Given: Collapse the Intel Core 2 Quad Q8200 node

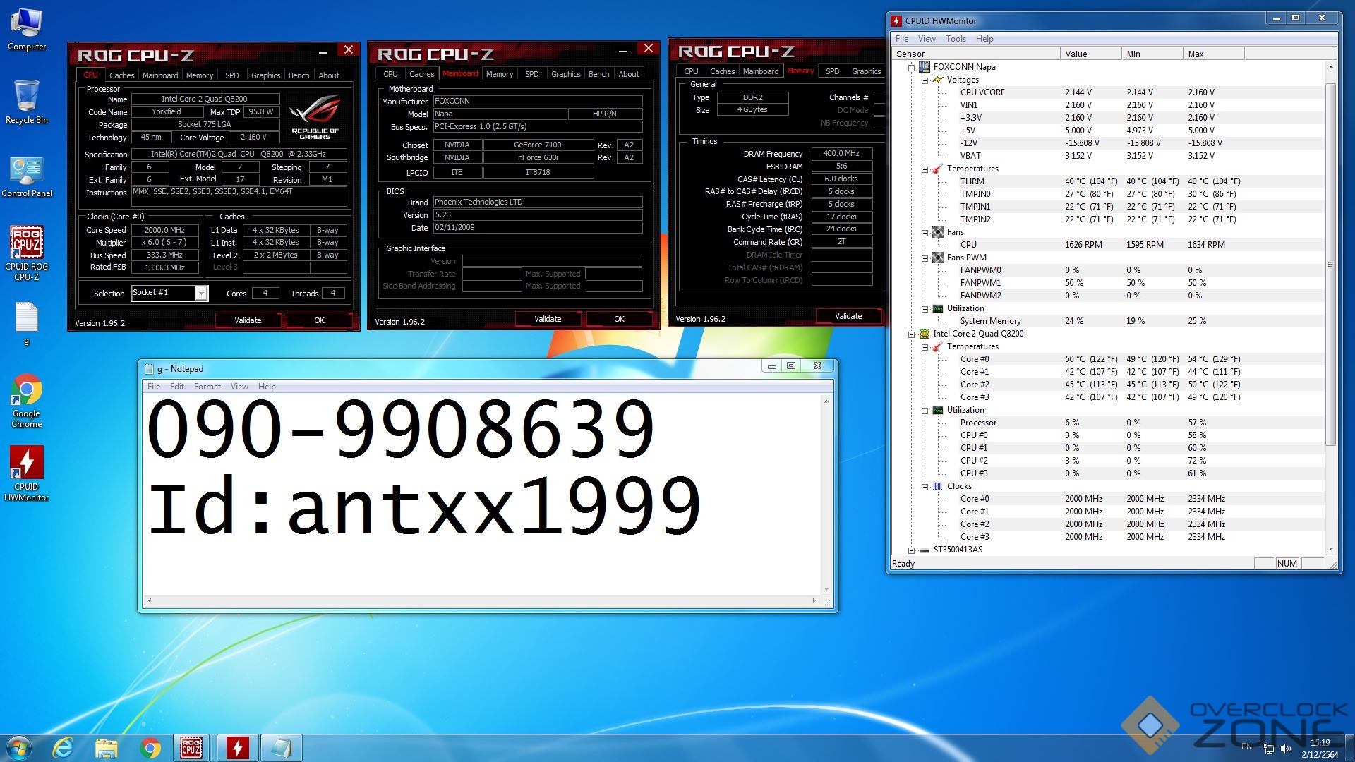Looking at the screenshot, I should point(911,334).
